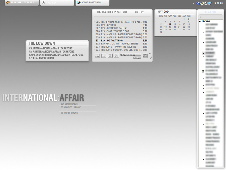Click OPN to open a file

(x=125, y=12)
